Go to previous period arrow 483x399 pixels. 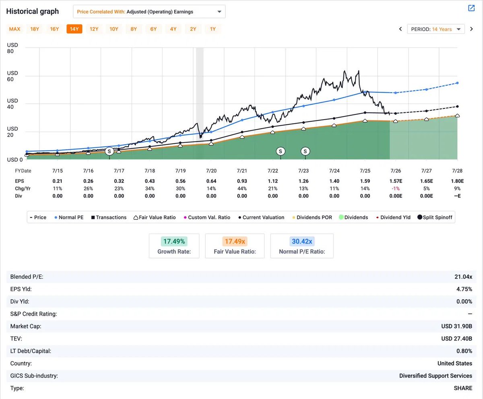tap(400, 29)
